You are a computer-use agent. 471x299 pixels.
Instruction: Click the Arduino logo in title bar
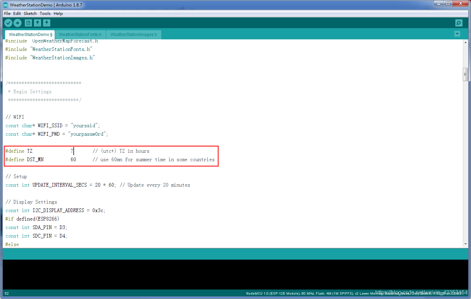click(x=5, y=5)
